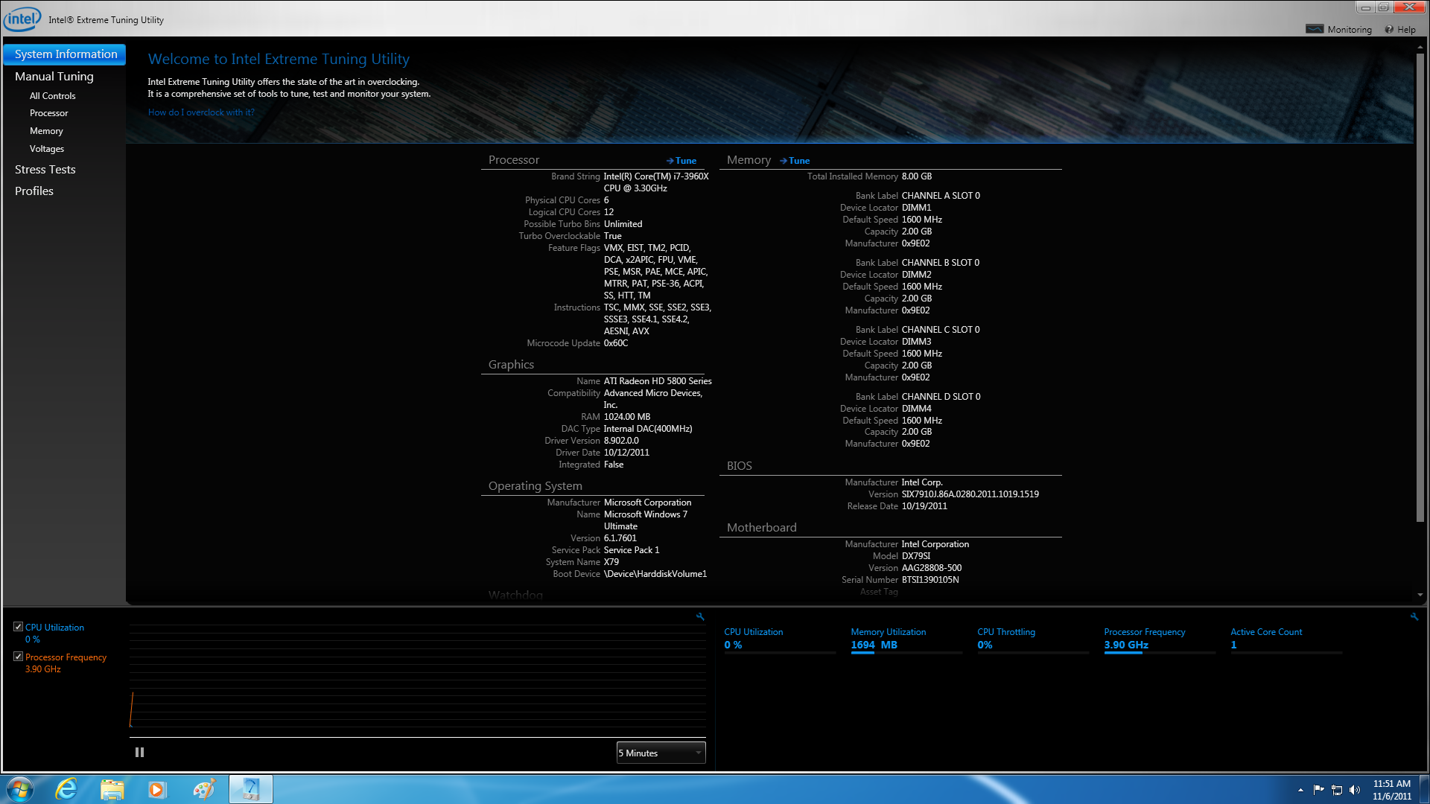Open Windows Explorer from taskbar
This screenshot has height=804, width=1430.
pyautogui.click(x=112, y=789)
